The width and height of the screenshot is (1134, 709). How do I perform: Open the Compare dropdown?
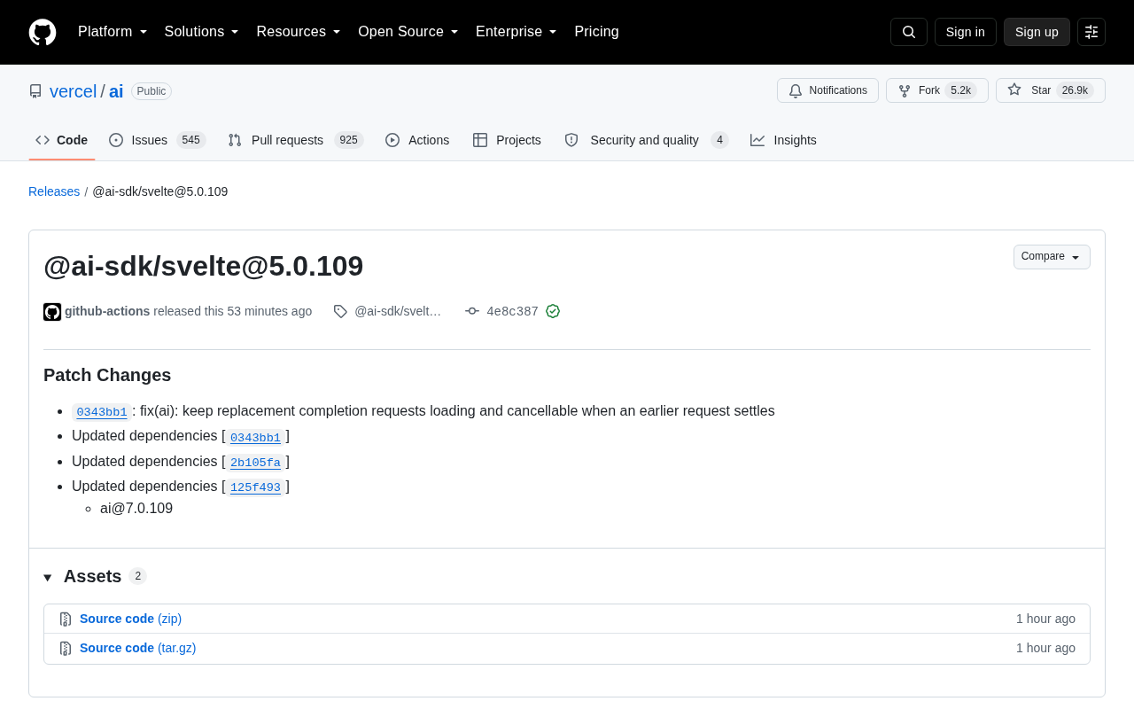pyautogui.click(x=1052, y=257)
